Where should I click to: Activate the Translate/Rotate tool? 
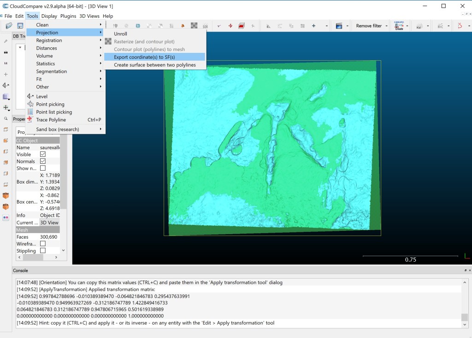[230, 26]
